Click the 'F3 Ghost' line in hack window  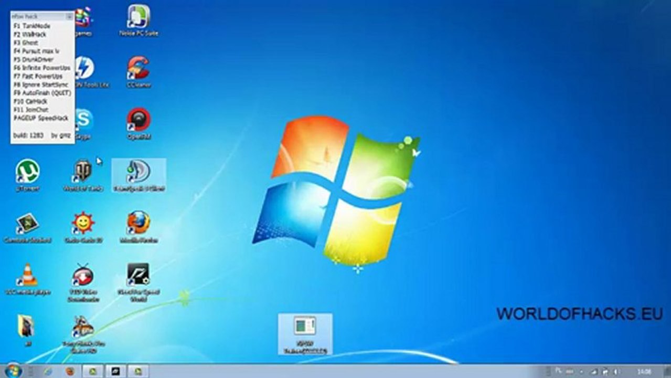[26, 43]
